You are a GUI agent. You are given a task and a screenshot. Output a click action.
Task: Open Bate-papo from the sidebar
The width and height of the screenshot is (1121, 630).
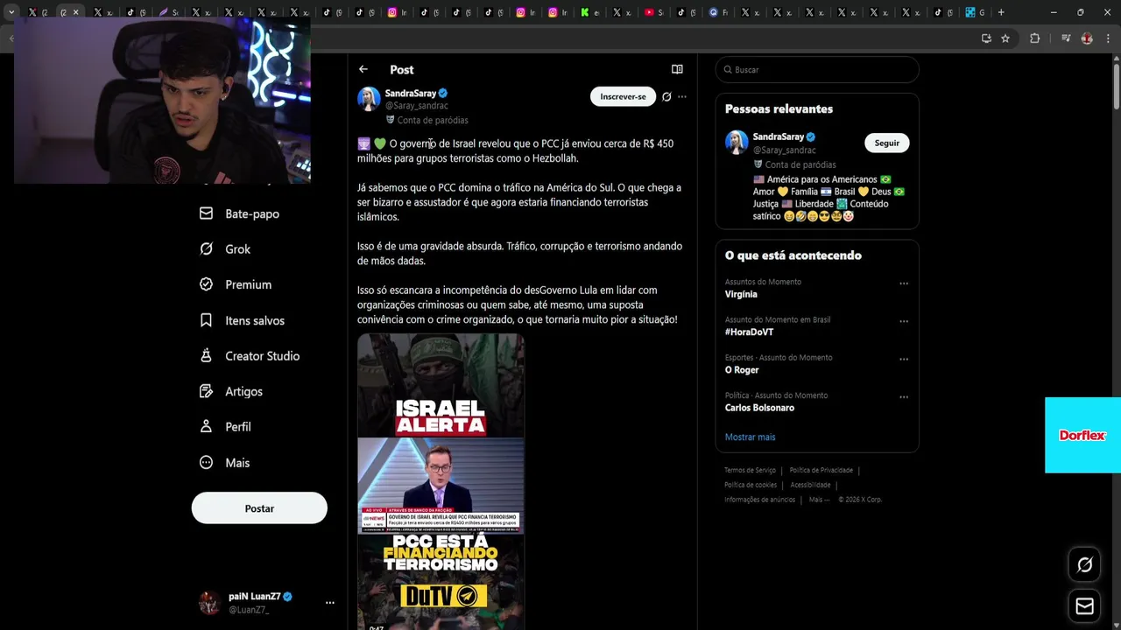(239, 213)
